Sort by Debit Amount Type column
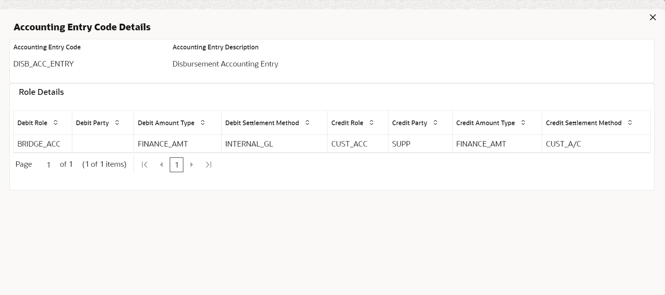This screenshot has height=295, width=665. (203, 123)
